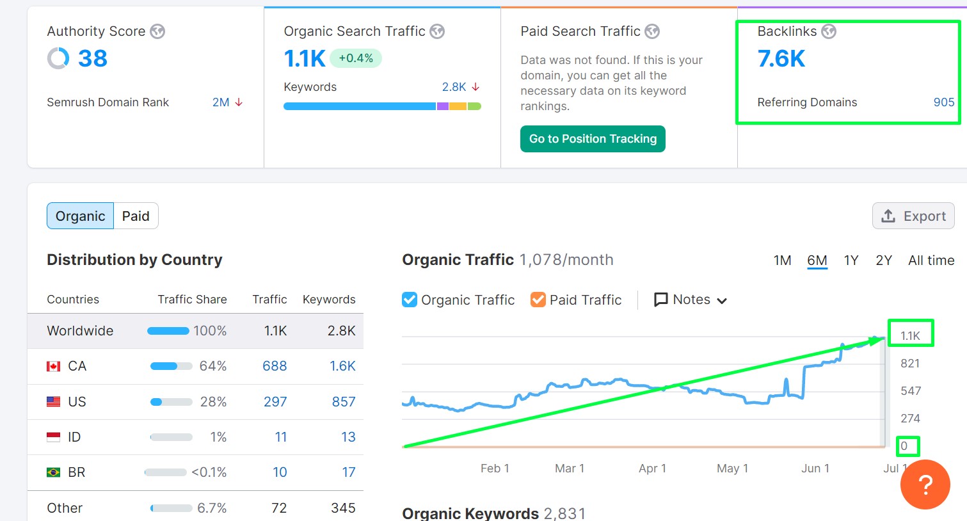Click the Keywords distribution colored bar

click(380, 106)
